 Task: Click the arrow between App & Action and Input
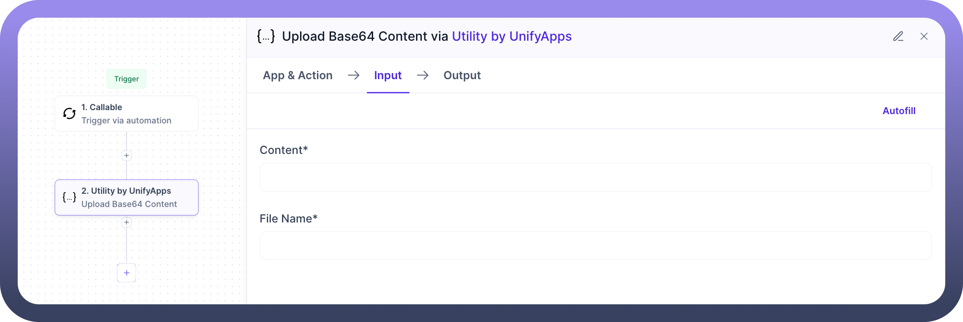pyautogui.click(x=354, y=75)
